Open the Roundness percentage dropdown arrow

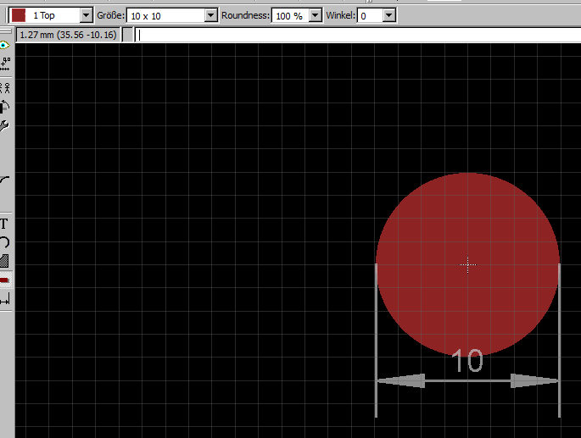315,15
